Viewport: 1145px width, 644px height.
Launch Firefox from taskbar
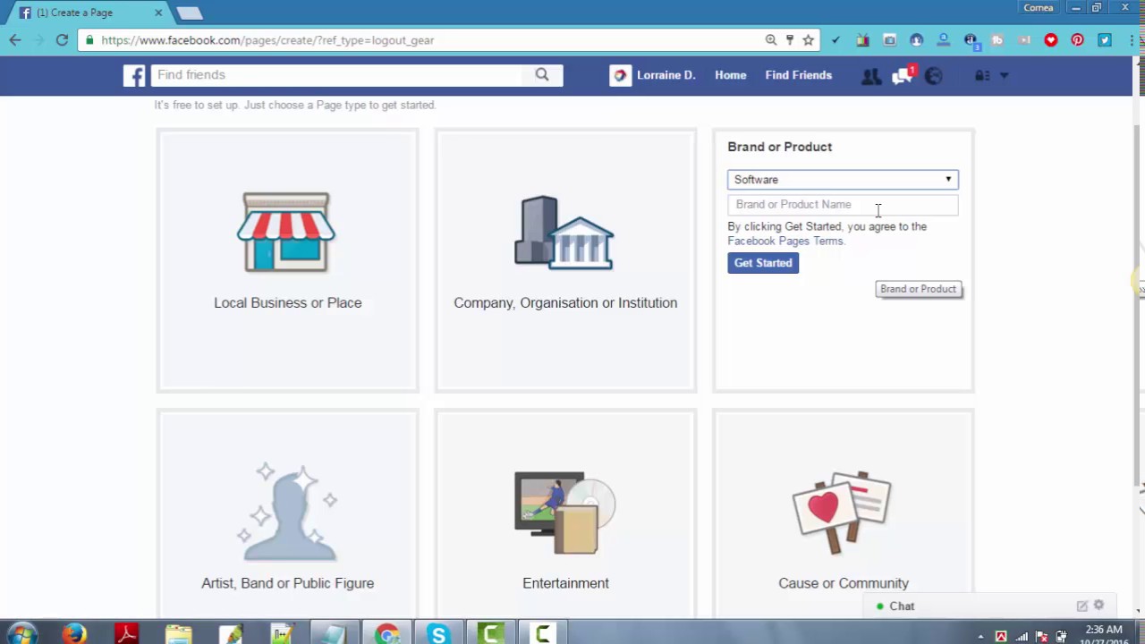coord(74,633)
